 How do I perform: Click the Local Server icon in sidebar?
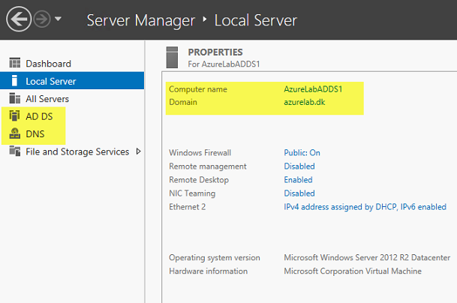pos(14,81)
